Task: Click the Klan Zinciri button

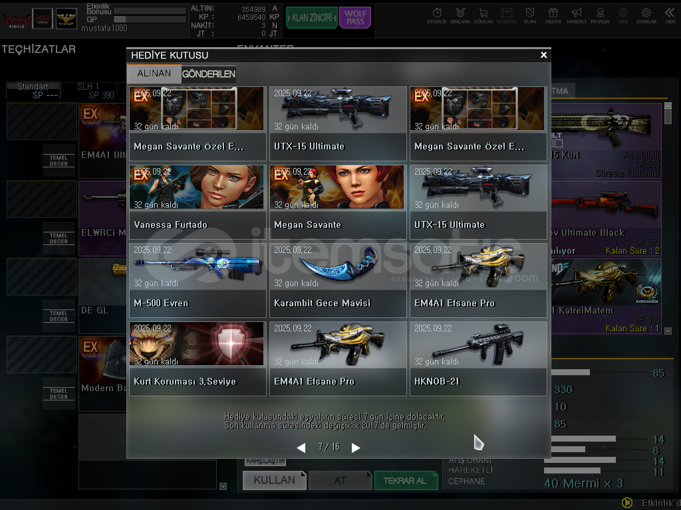Action: tap(312, 18)
